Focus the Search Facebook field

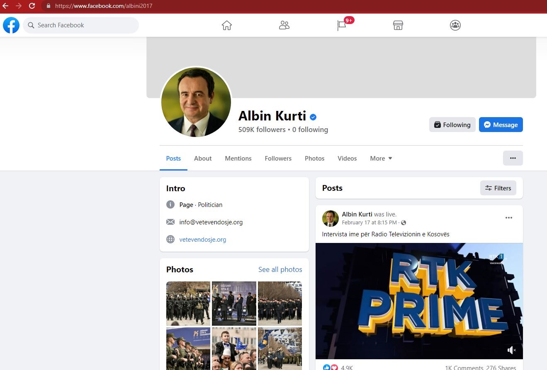click(81, 25)
